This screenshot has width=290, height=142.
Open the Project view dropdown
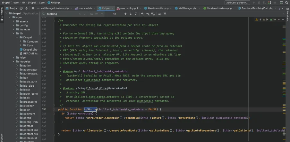pos(12,8)
